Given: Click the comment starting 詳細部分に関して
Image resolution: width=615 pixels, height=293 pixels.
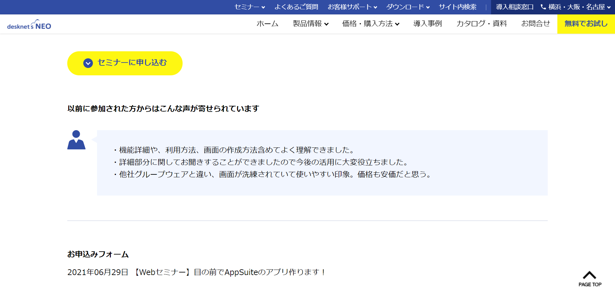Looking at the screenshot, I should pos(261,162).
